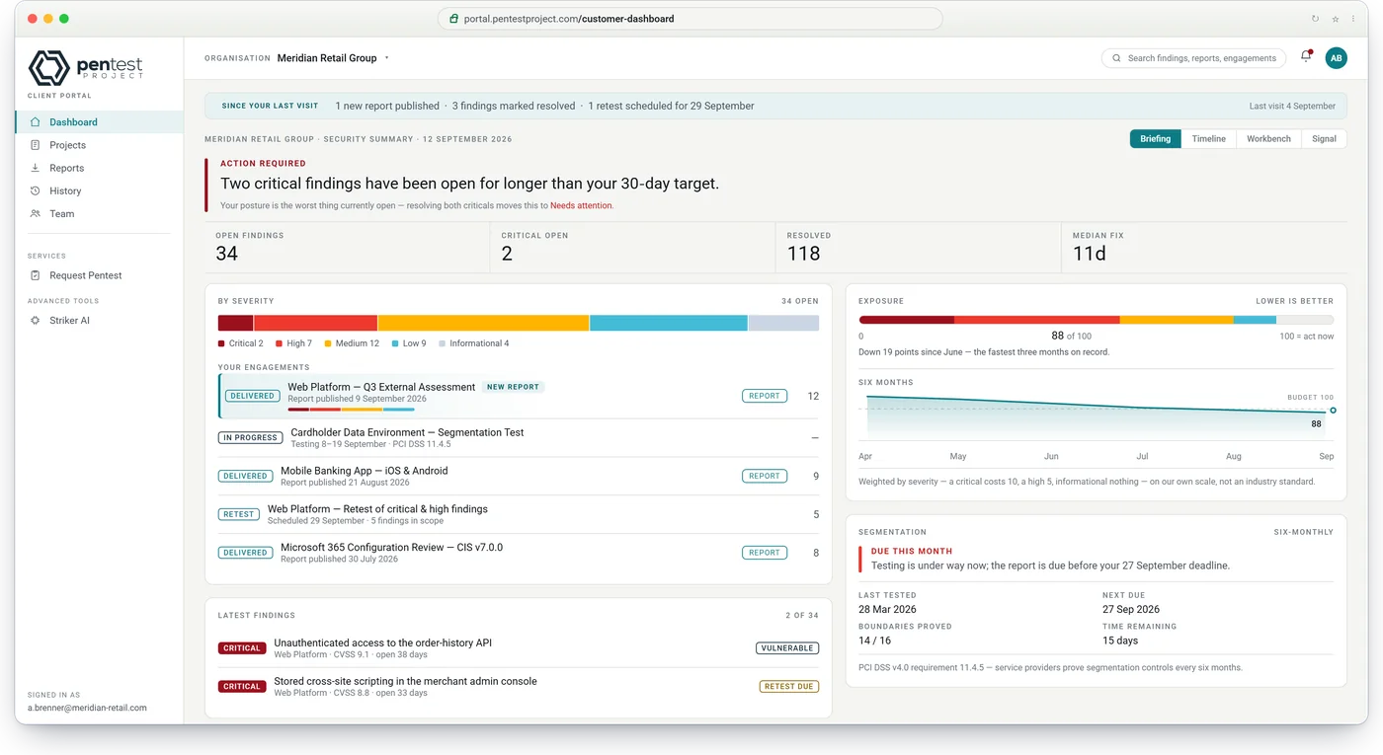The width and height of the screenshot is (1383, 755).
Task: Open the notifications bell
Action: (x=1306, y=57)
